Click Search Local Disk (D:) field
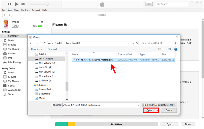204x129 pixels. coord(159,43)
